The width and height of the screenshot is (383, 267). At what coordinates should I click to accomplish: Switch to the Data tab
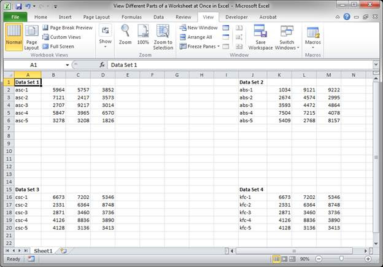point(158,17)
